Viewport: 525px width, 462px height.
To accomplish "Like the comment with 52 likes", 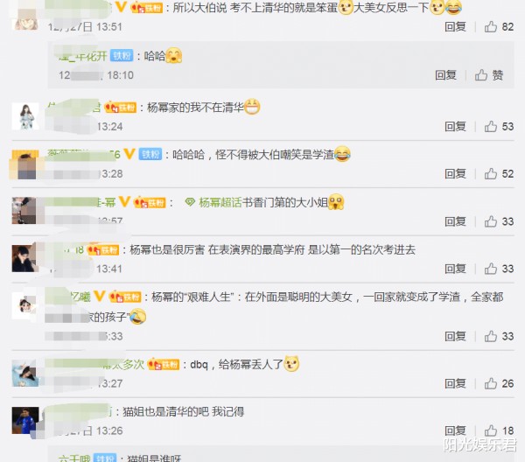I will (499, 174).
